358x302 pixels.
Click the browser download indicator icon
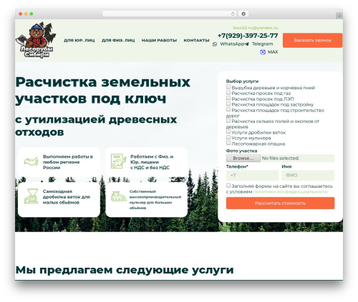(x=243, y=14)
